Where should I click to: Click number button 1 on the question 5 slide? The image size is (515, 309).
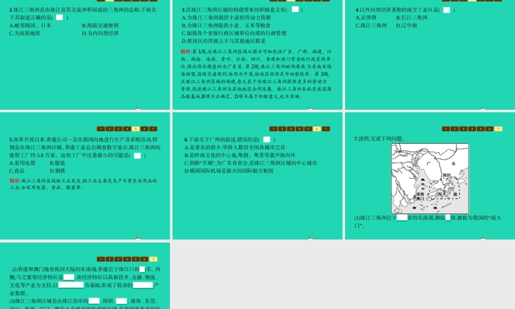(x=101, y=129)
